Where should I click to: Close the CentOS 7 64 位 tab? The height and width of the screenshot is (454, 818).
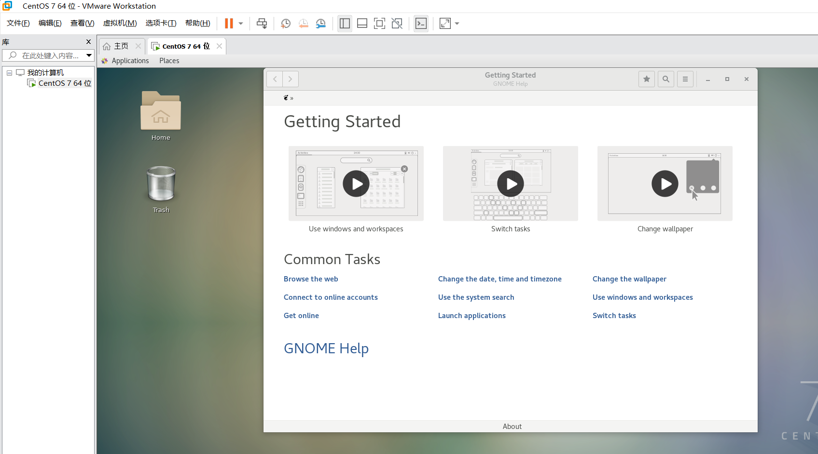click(220, 46)
